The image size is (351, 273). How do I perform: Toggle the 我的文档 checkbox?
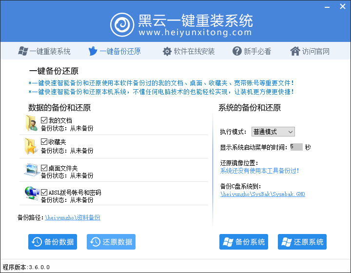(44, 120)
